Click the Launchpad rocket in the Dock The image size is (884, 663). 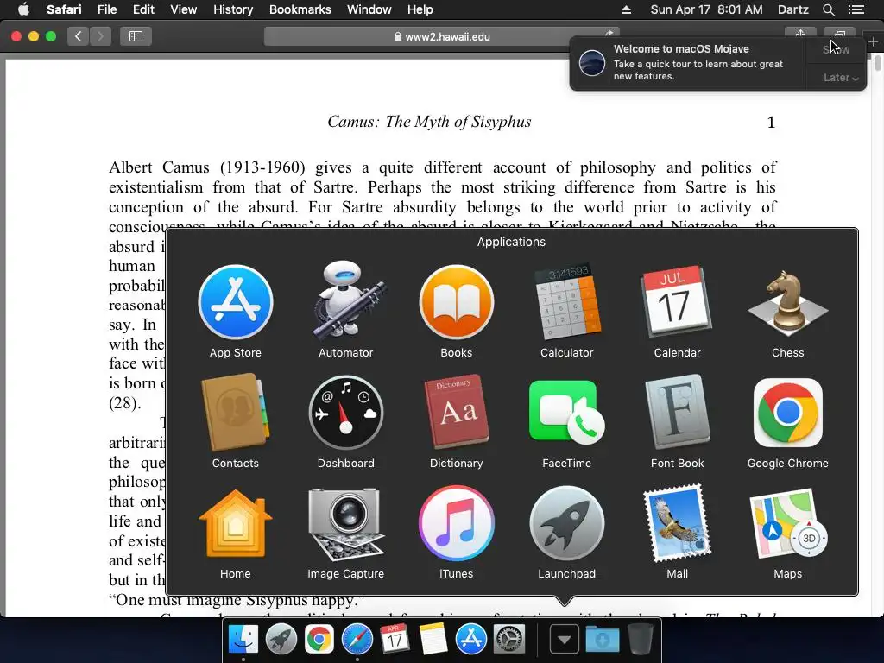[x=281, y=640]
